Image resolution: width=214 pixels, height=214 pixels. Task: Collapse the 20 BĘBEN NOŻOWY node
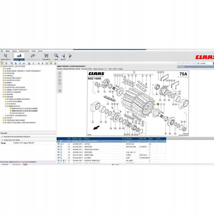6,106
